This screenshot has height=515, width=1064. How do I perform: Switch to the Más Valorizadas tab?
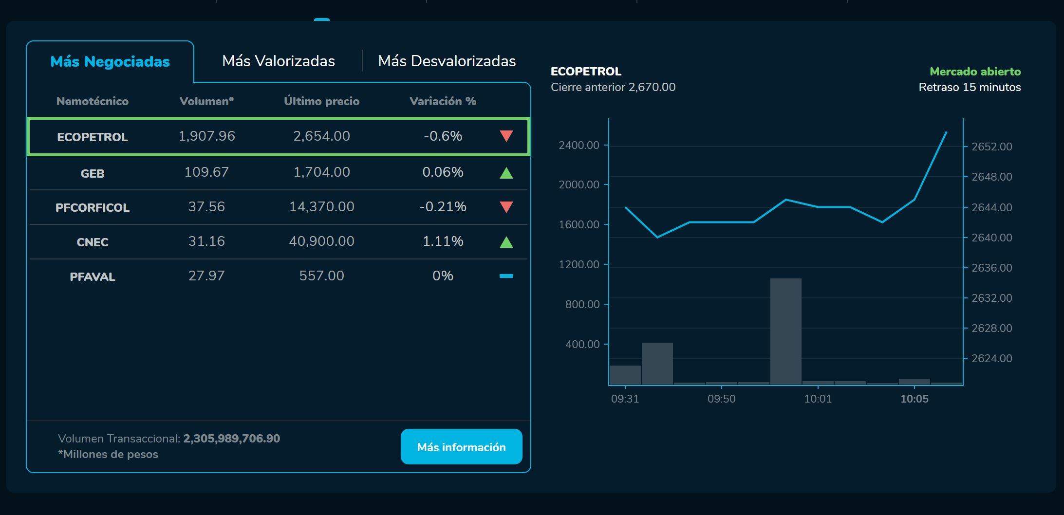coord(278,61)
